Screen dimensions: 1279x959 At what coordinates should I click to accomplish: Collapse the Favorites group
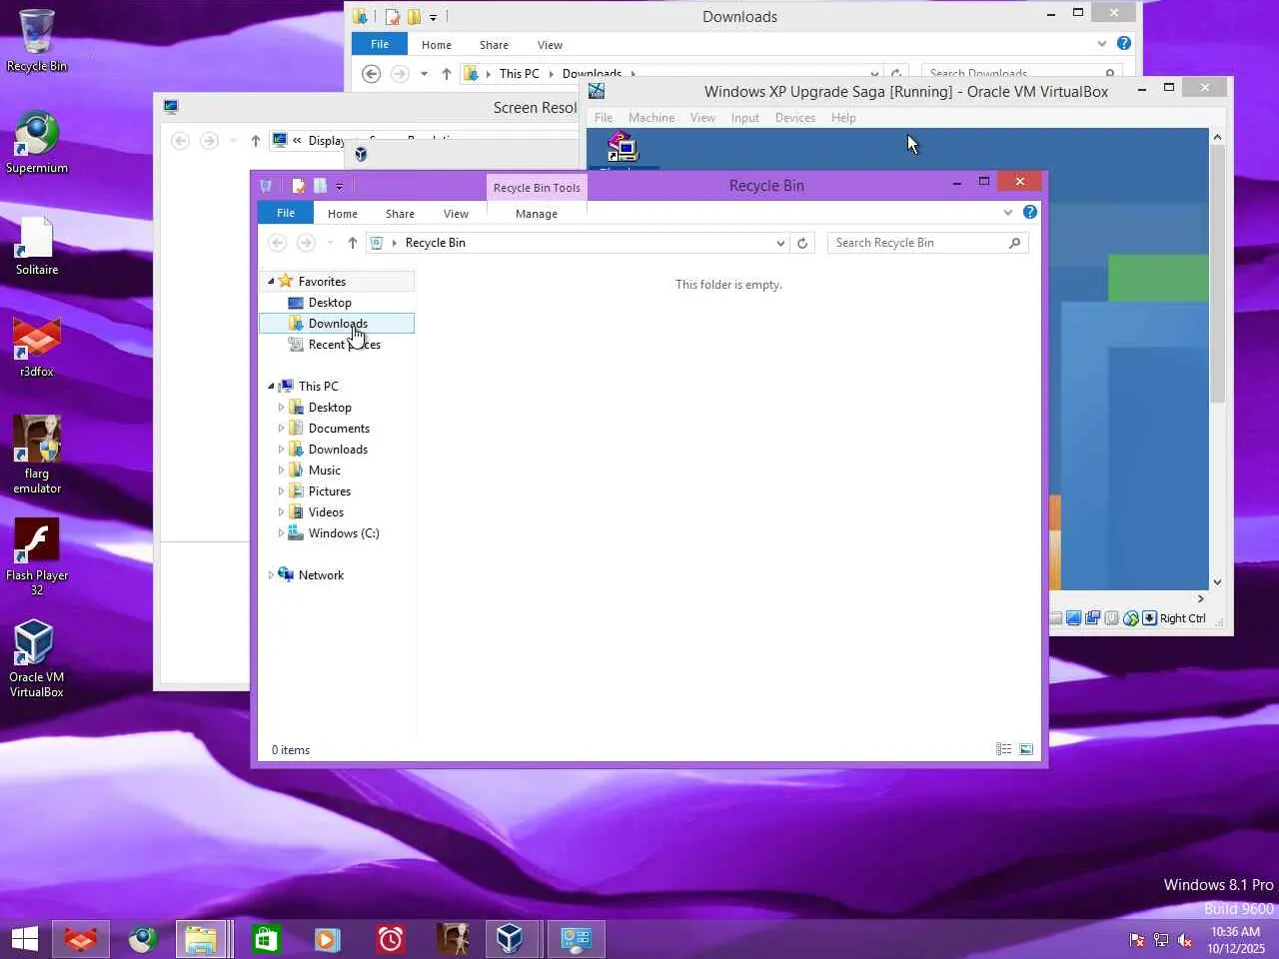click(x=271, y=282)
